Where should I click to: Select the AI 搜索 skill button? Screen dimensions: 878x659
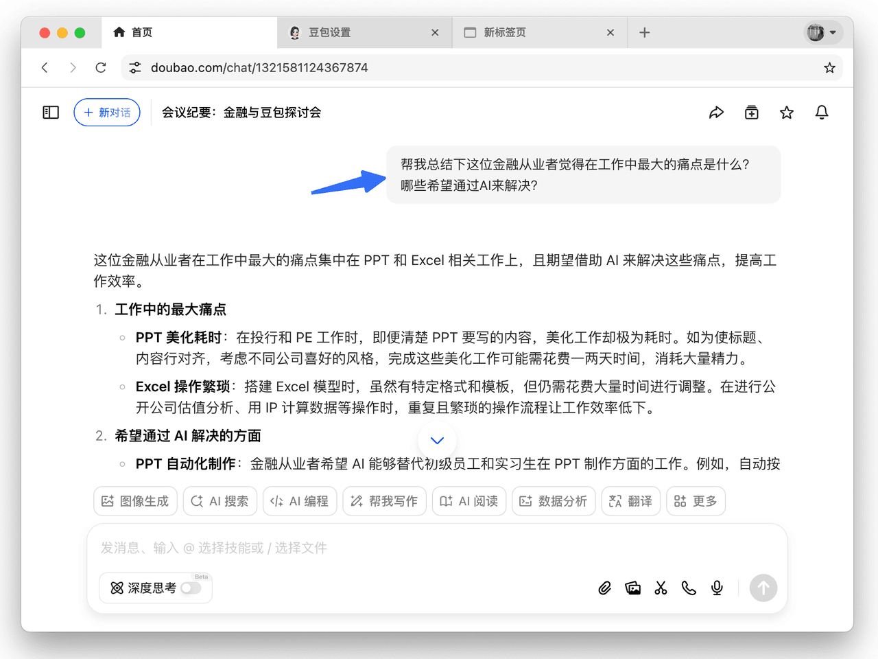[219, 501]
